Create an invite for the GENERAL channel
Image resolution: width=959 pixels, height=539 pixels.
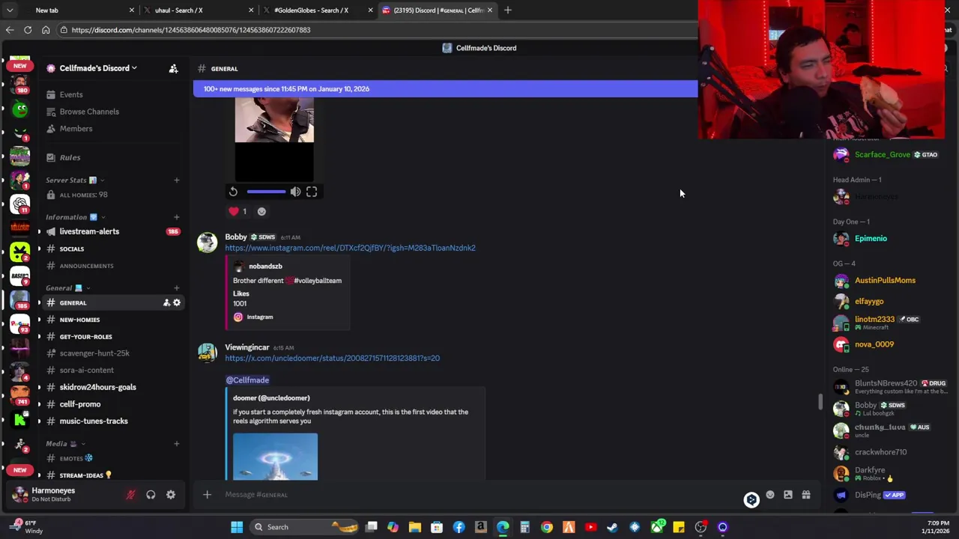166,302
